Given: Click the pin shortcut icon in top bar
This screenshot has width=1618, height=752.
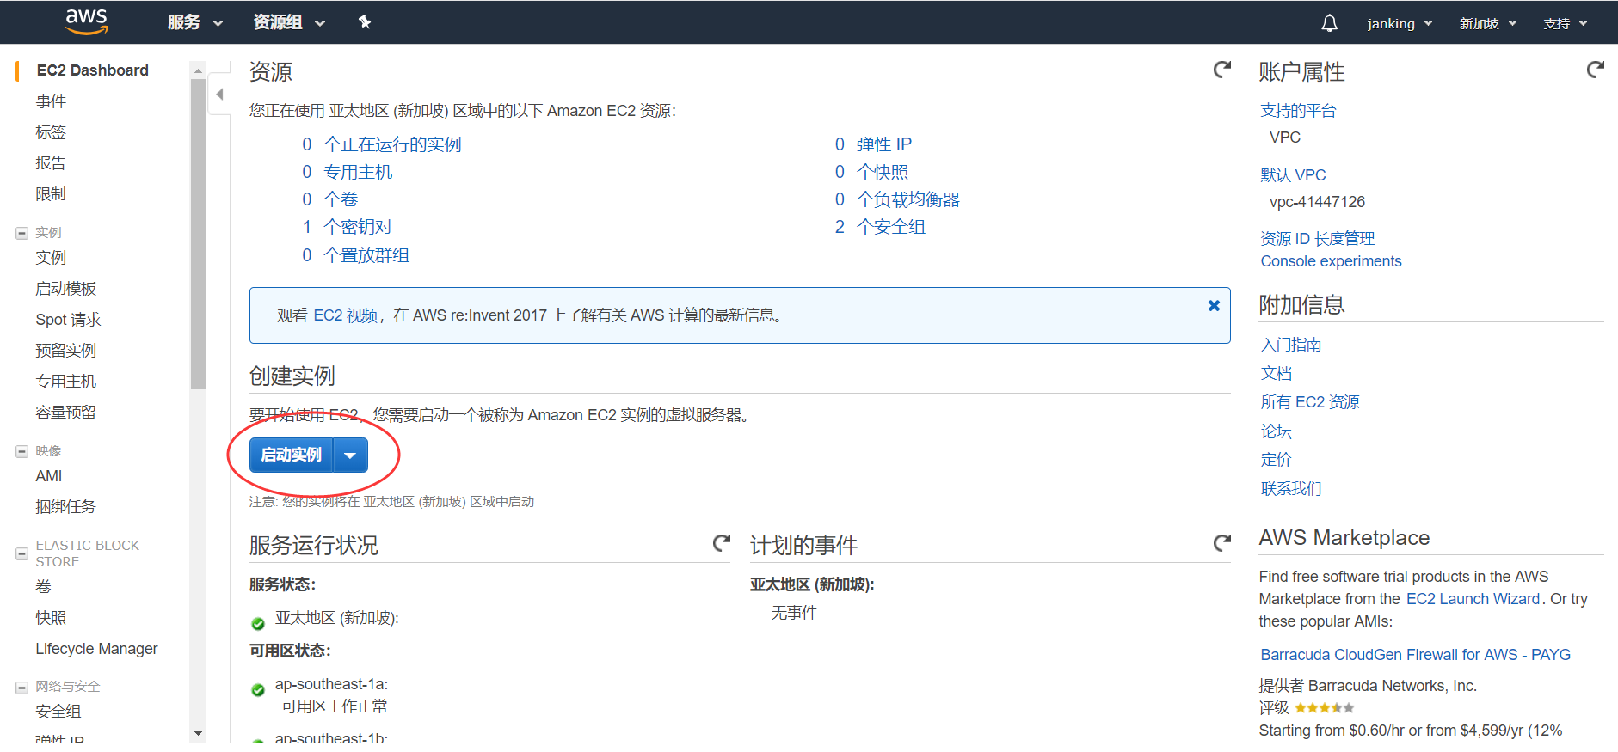Looking at the screenshot, I should coord(365,22).
